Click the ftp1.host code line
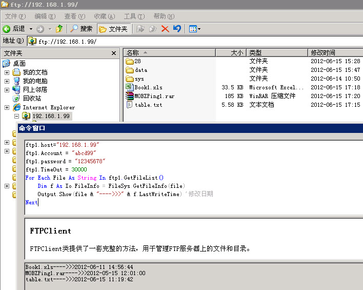Screen dimensions: 363x290 [x=62, y=145]
